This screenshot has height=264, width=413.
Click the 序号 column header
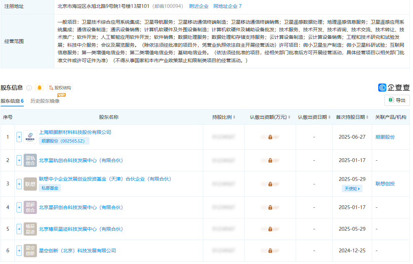click(x=8, y=117)
